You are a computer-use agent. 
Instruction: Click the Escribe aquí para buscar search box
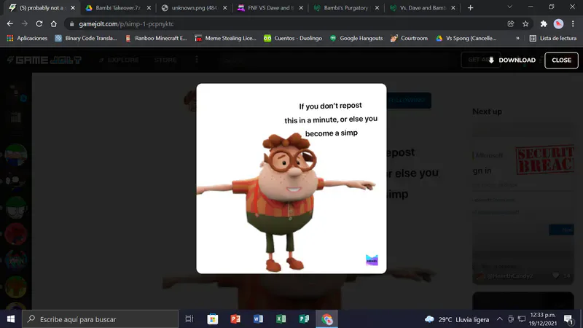(x=101, y=319)
